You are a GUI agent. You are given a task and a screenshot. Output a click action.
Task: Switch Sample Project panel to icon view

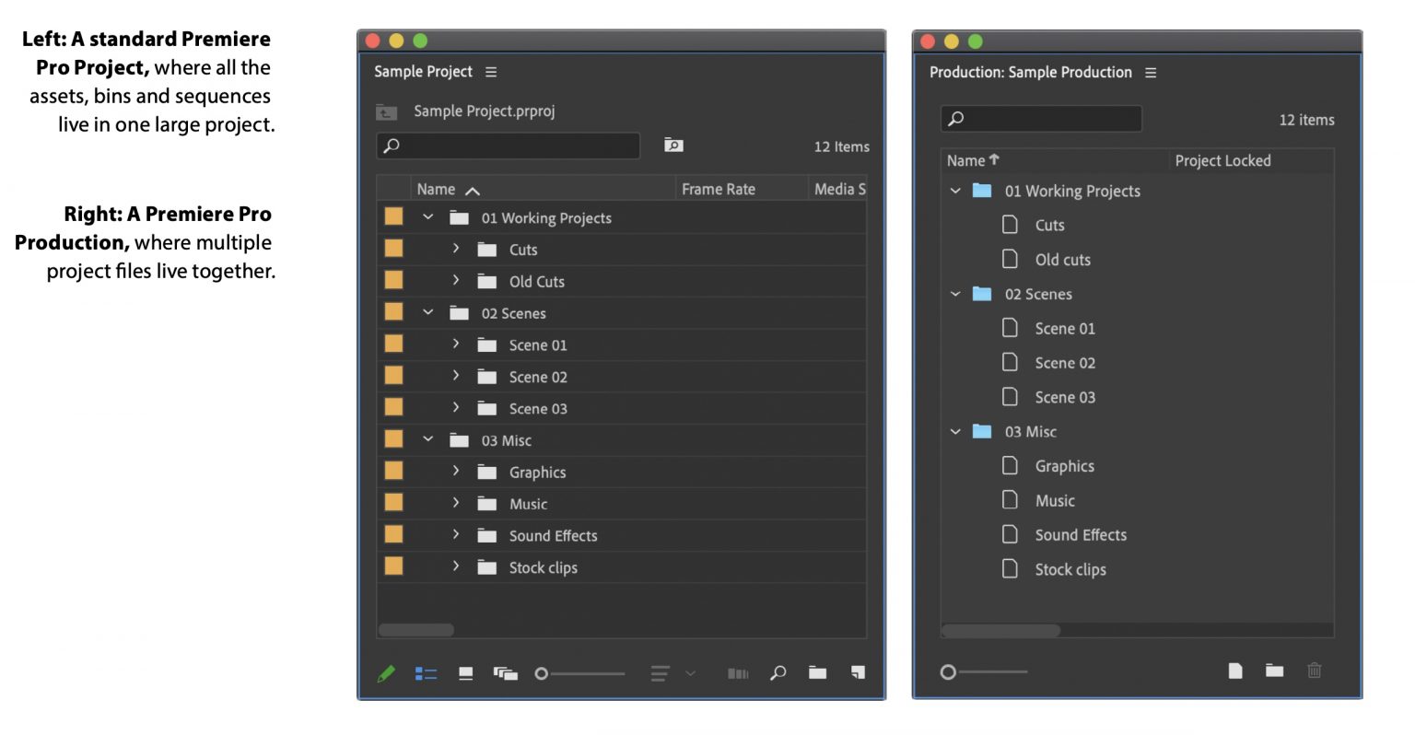pos(466,673)
